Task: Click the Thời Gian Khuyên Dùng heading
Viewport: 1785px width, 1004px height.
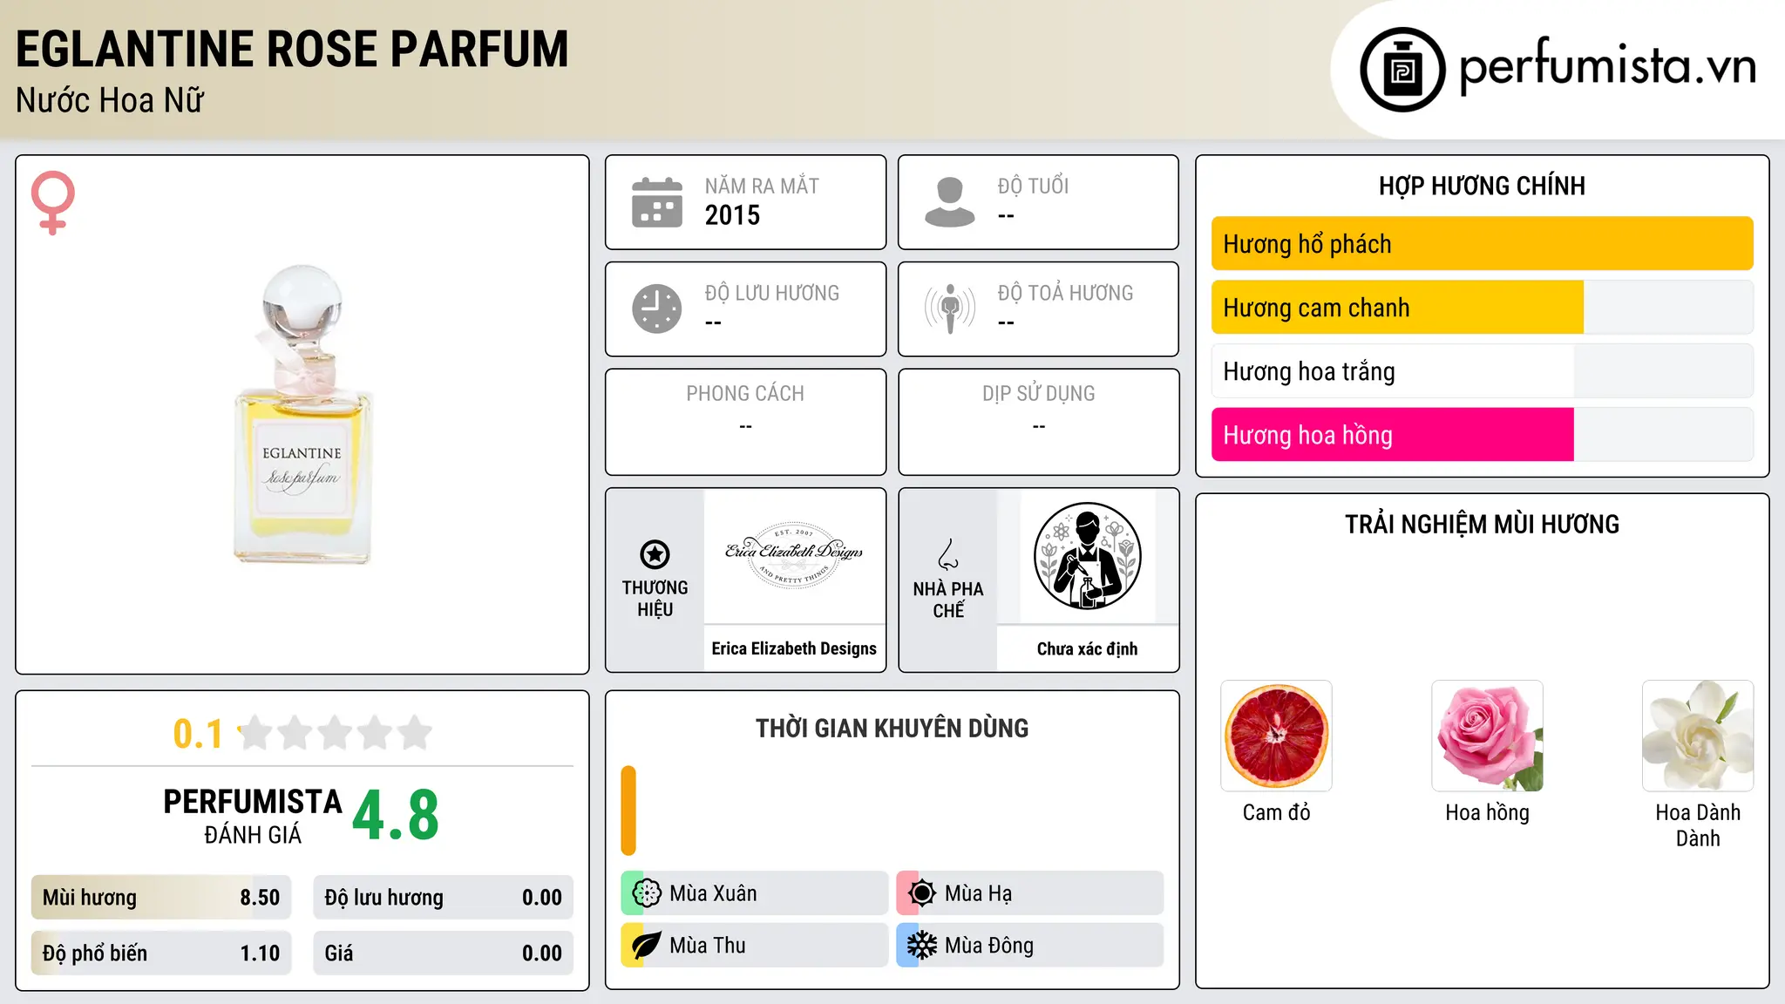Action: [892, 728]
